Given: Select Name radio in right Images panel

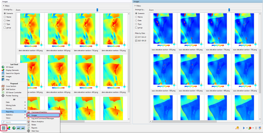Looking at the screenshot, I should click(136, 17).
